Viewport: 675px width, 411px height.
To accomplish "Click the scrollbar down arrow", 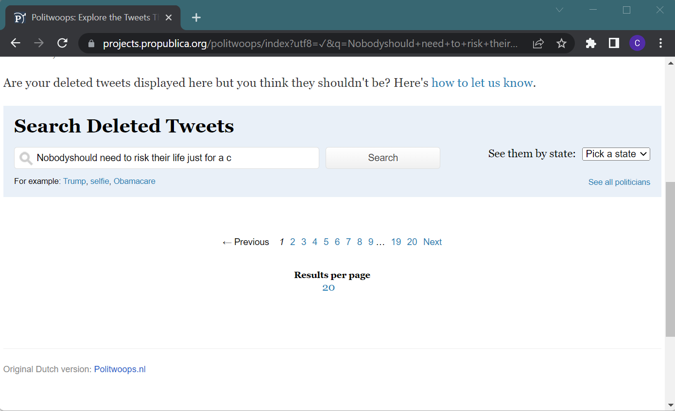I will (x=670, y=405).
